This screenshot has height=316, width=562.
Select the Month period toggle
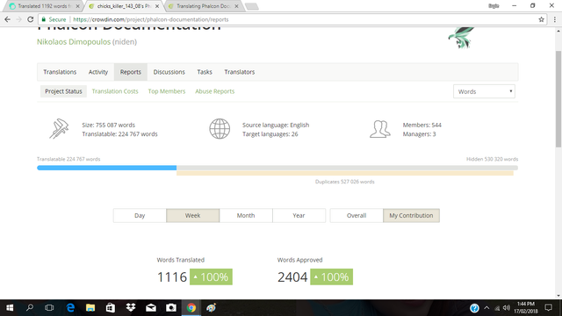[x=246, y=216]
